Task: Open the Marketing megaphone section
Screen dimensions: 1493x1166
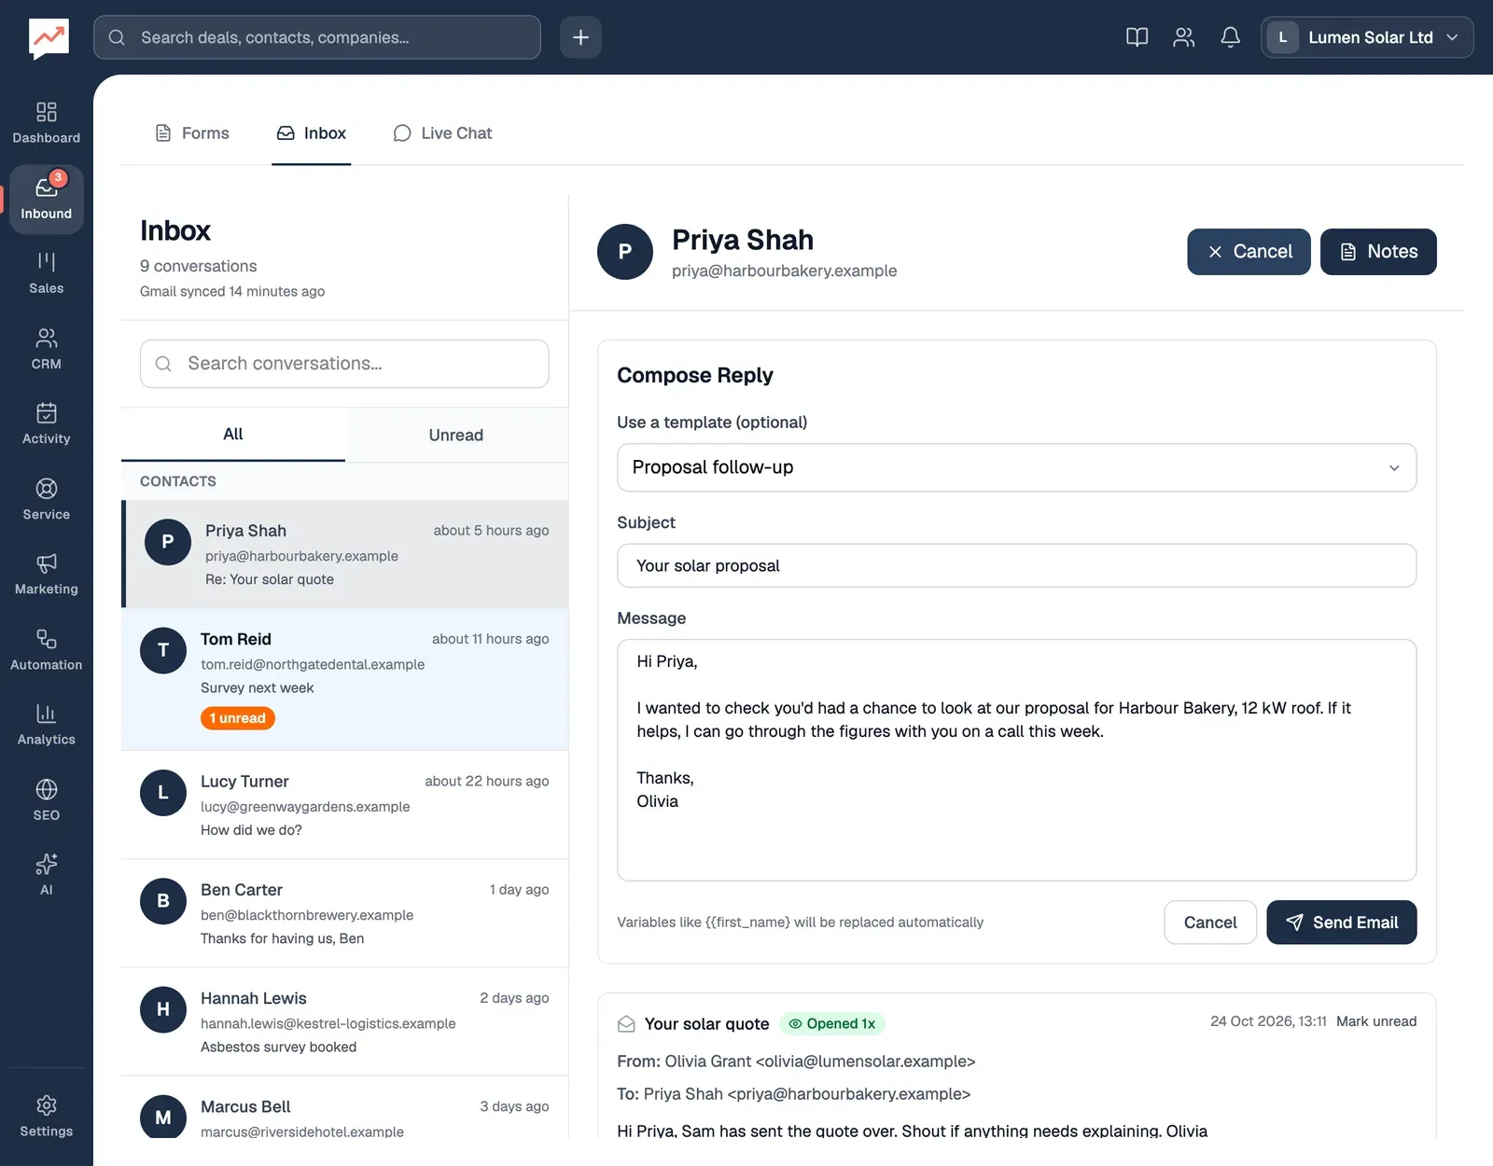Action: click(x=46, y=575)
